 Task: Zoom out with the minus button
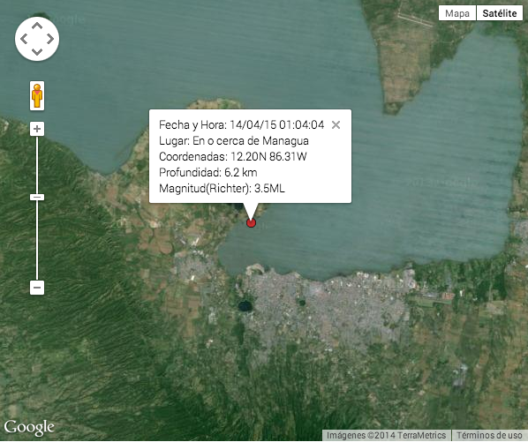[37, 288]
